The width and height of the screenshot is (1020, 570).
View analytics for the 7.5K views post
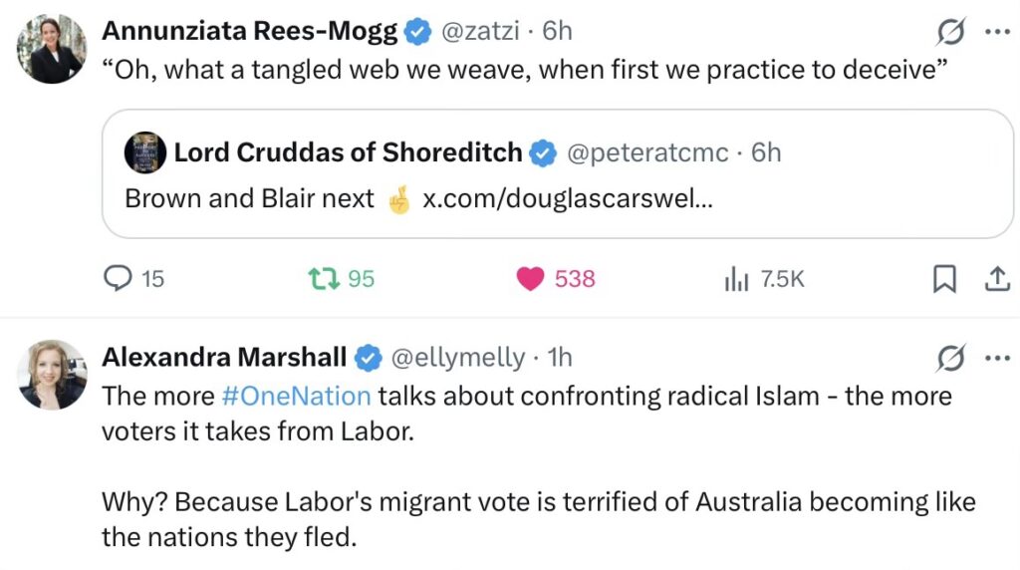tap(736, 280)
